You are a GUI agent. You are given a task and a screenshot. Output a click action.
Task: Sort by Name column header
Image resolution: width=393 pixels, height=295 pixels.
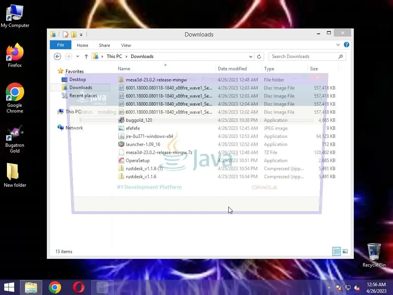click(165, 69)
